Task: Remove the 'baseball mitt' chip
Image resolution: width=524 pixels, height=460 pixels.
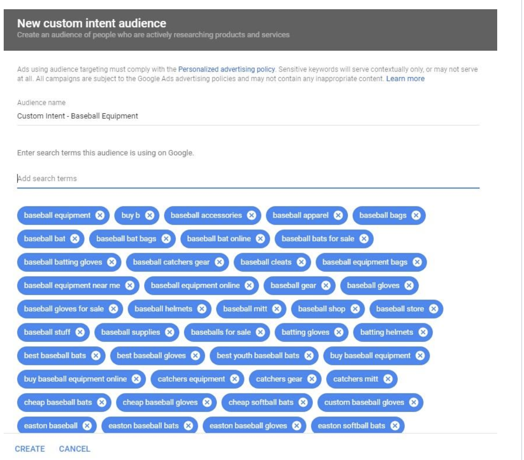Action: pyautogui.click(x=276, y=309)
